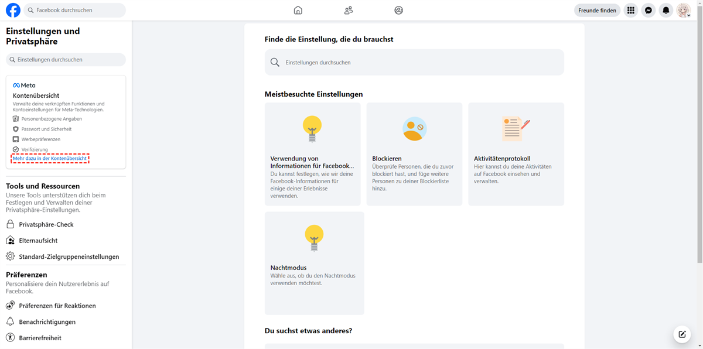Click the new message compose icon
The image size is (703, 349).
point(682,334)
